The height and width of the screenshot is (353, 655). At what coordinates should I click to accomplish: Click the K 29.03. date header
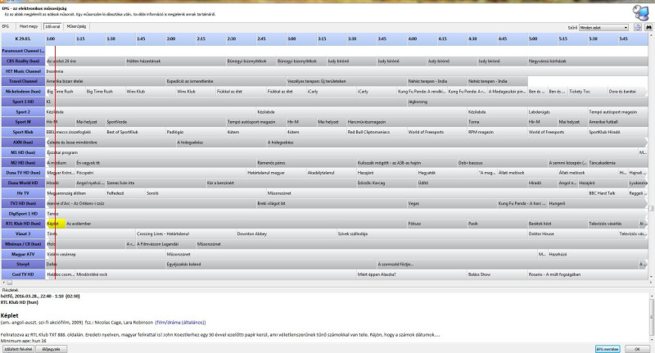click(23, 38)
